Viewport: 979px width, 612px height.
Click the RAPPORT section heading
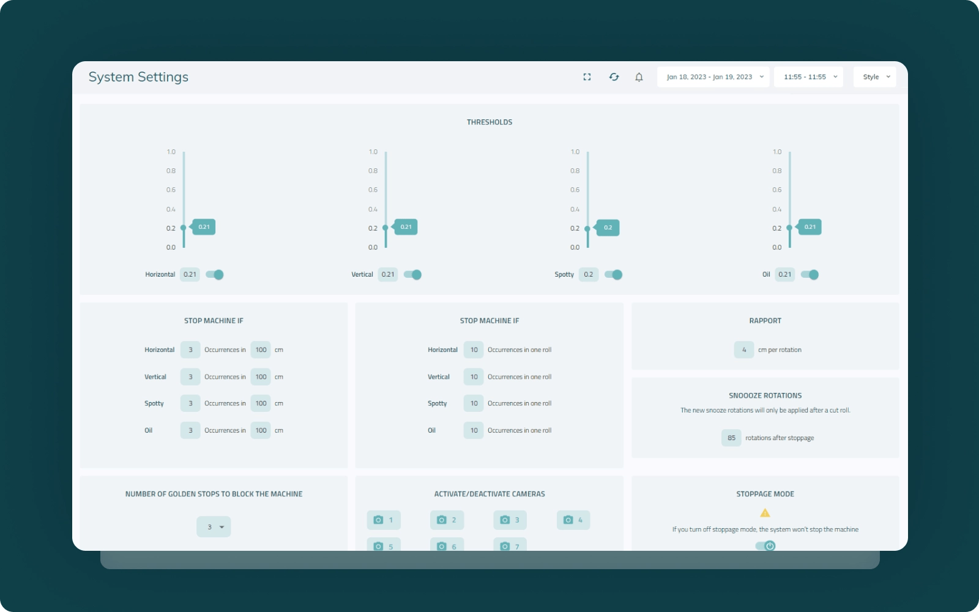click(x=765, y=321)
